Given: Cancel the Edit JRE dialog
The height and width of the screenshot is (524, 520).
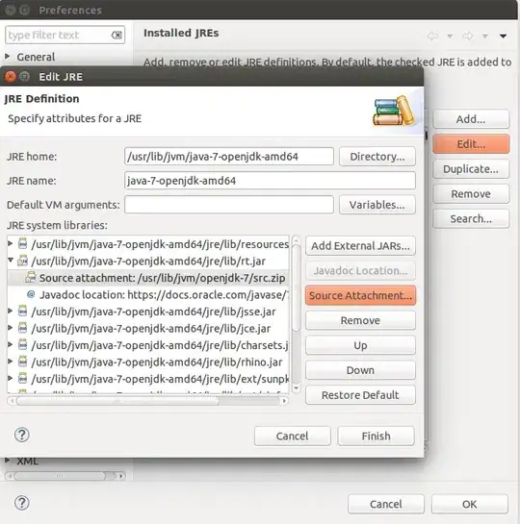Looking at the screenshot, I should (x=293, y=436).
